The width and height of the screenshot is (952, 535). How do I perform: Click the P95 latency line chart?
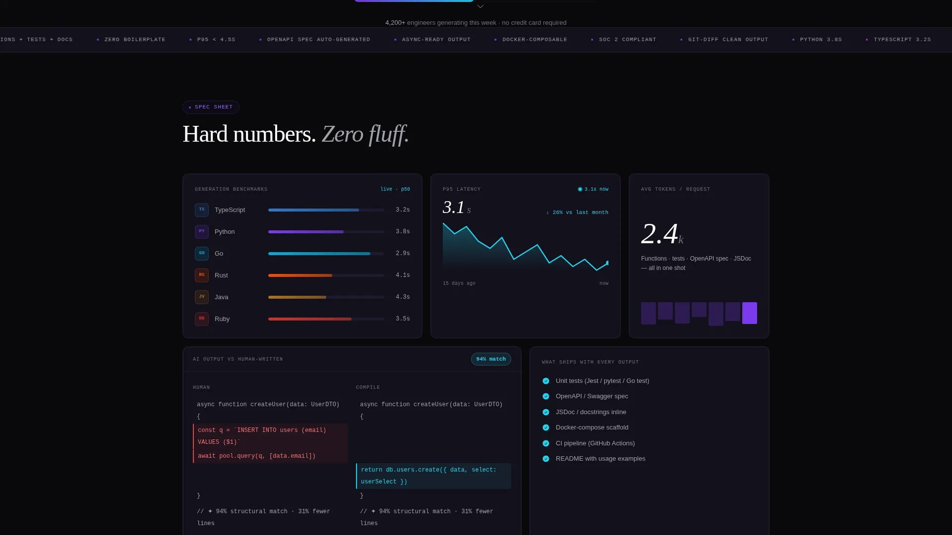click(x=526, y=247)
